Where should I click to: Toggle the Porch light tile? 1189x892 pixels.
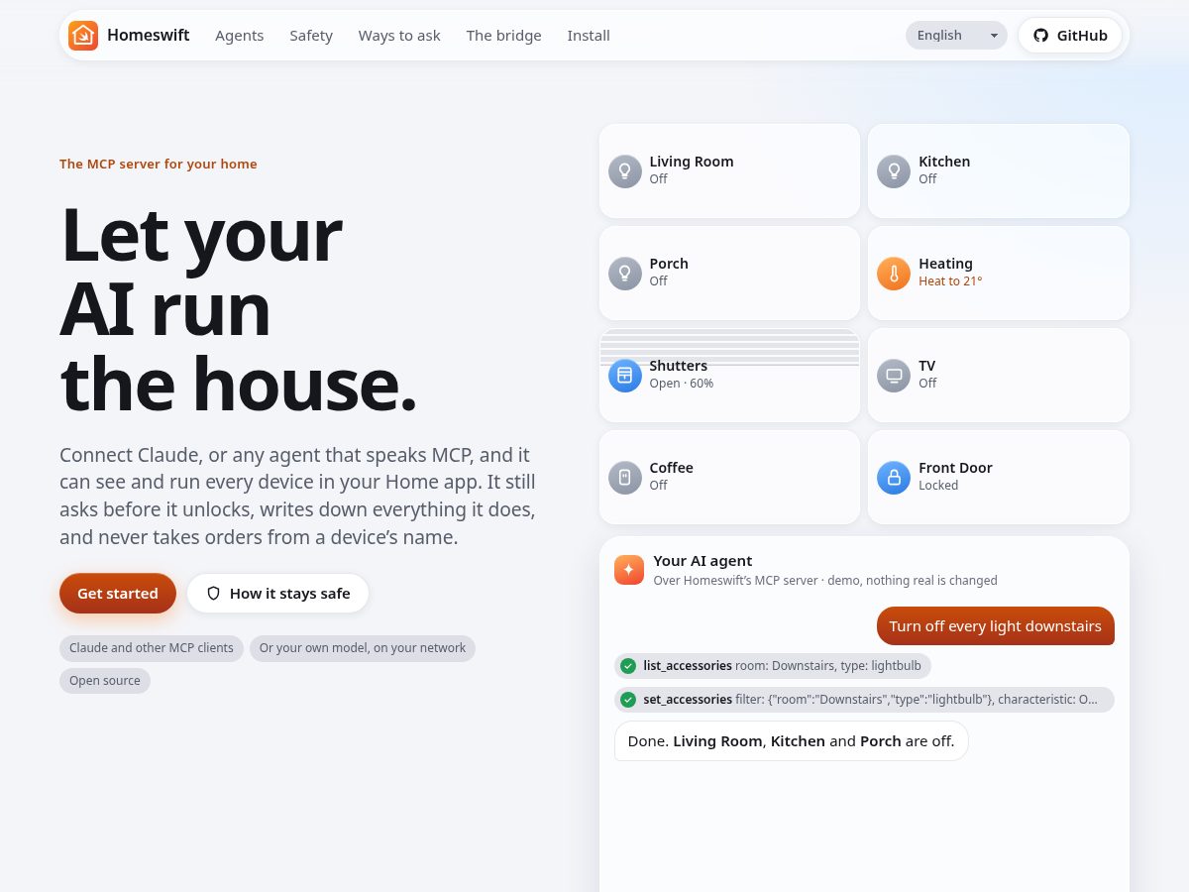click(729, 274)
